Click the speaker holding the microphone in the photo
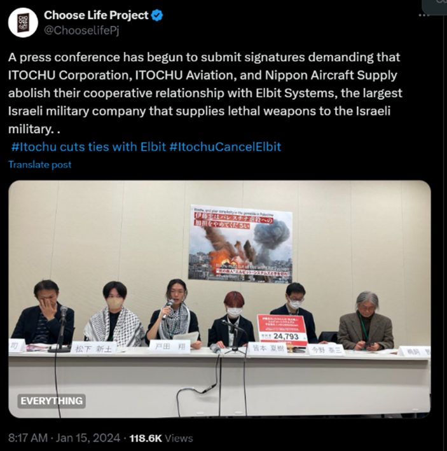This screenshot has width=447, height=451. 175,312
